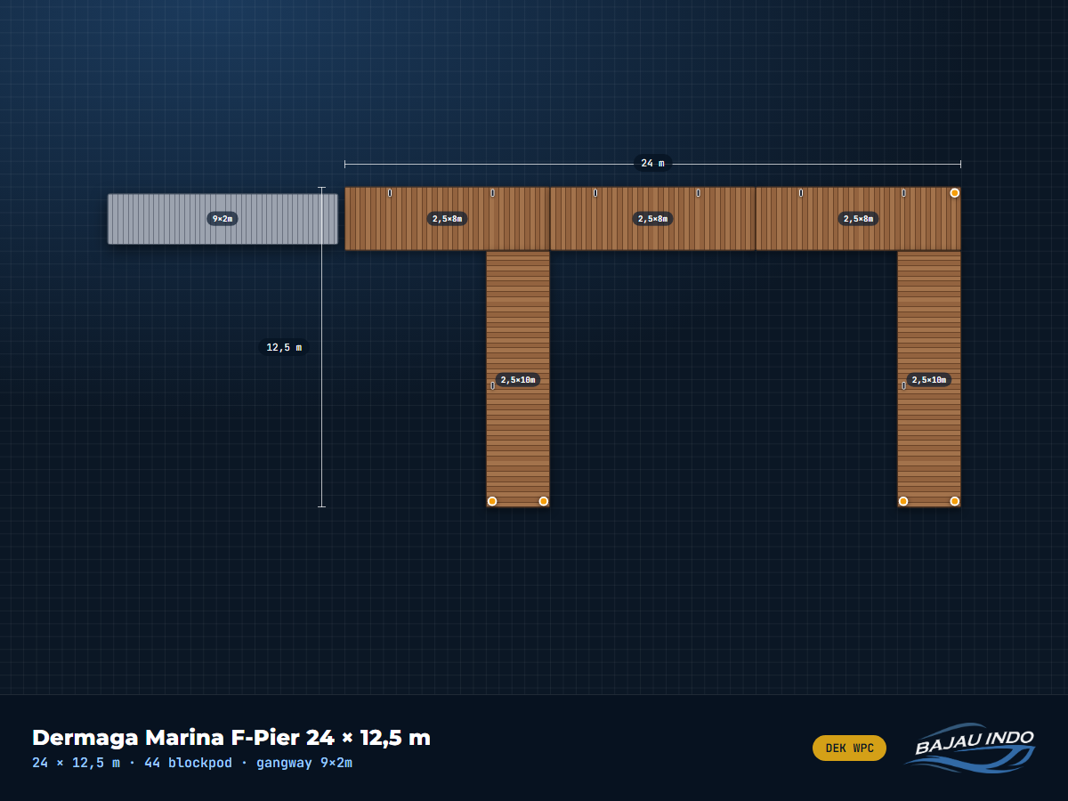Click the 24 m width dimension label
1068x801 pixels.
tap(652, 164)
